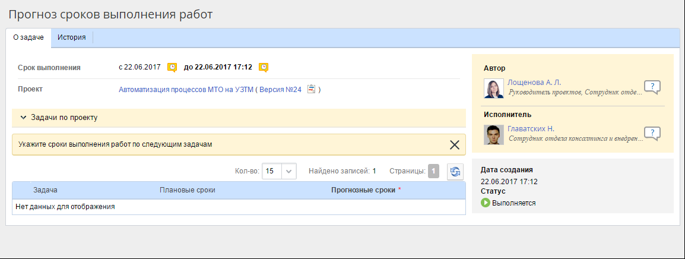The width and height of the screenshot is (685, 259).
Task: Click the refresh table icon
Action: [x=455, y=172]
